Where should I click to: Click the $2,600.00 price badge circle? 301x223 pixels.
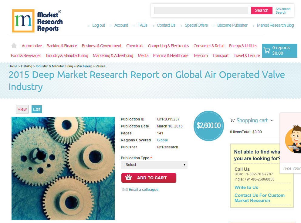208,126
